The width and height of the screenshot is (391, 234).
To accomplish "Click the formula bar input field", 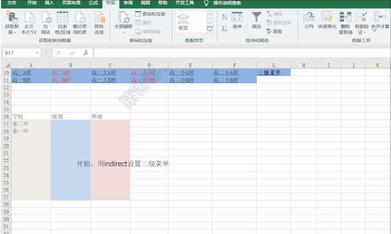I will pyautogui.click(x=242, y=53).
